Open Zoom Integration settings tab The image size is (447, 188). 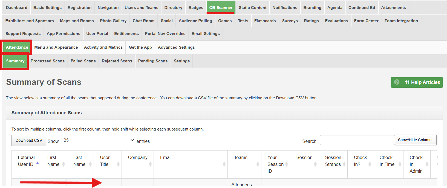401,21
